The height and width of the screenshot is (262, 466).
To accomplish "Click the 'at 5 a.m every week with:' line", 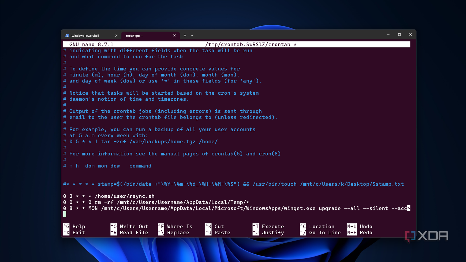I will click(106, 136).
